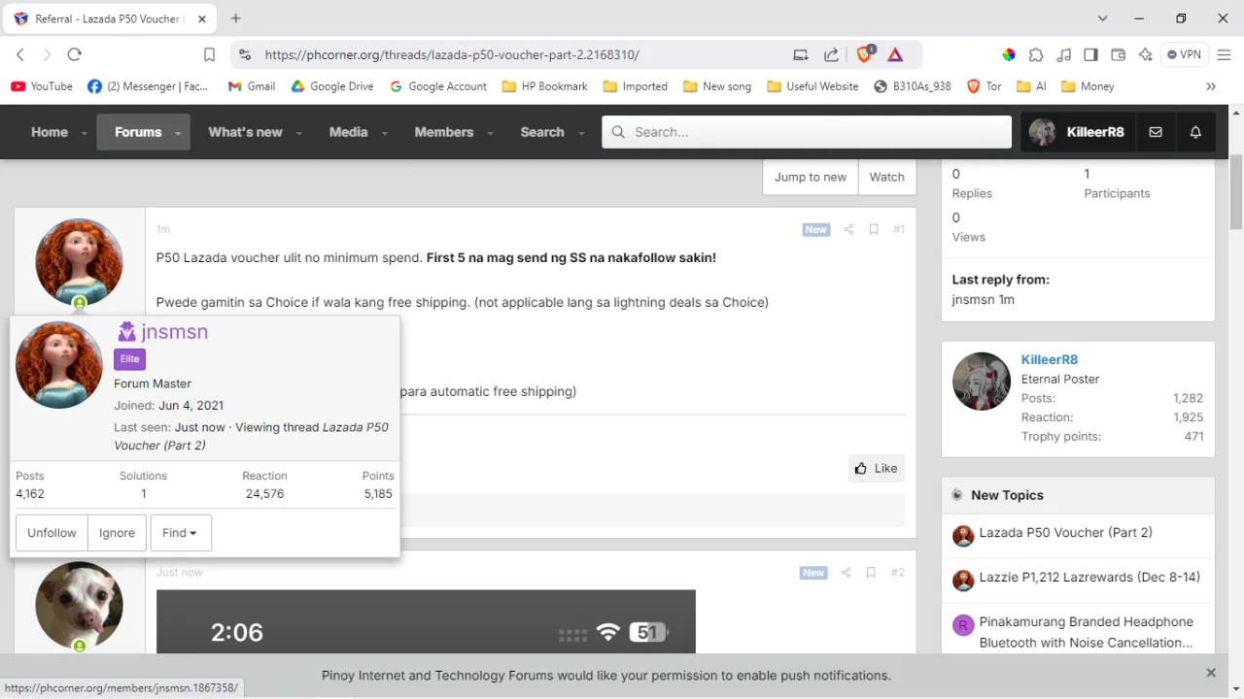
Task: Open the Find dropdown in the member card
Action: pos(181,533)
